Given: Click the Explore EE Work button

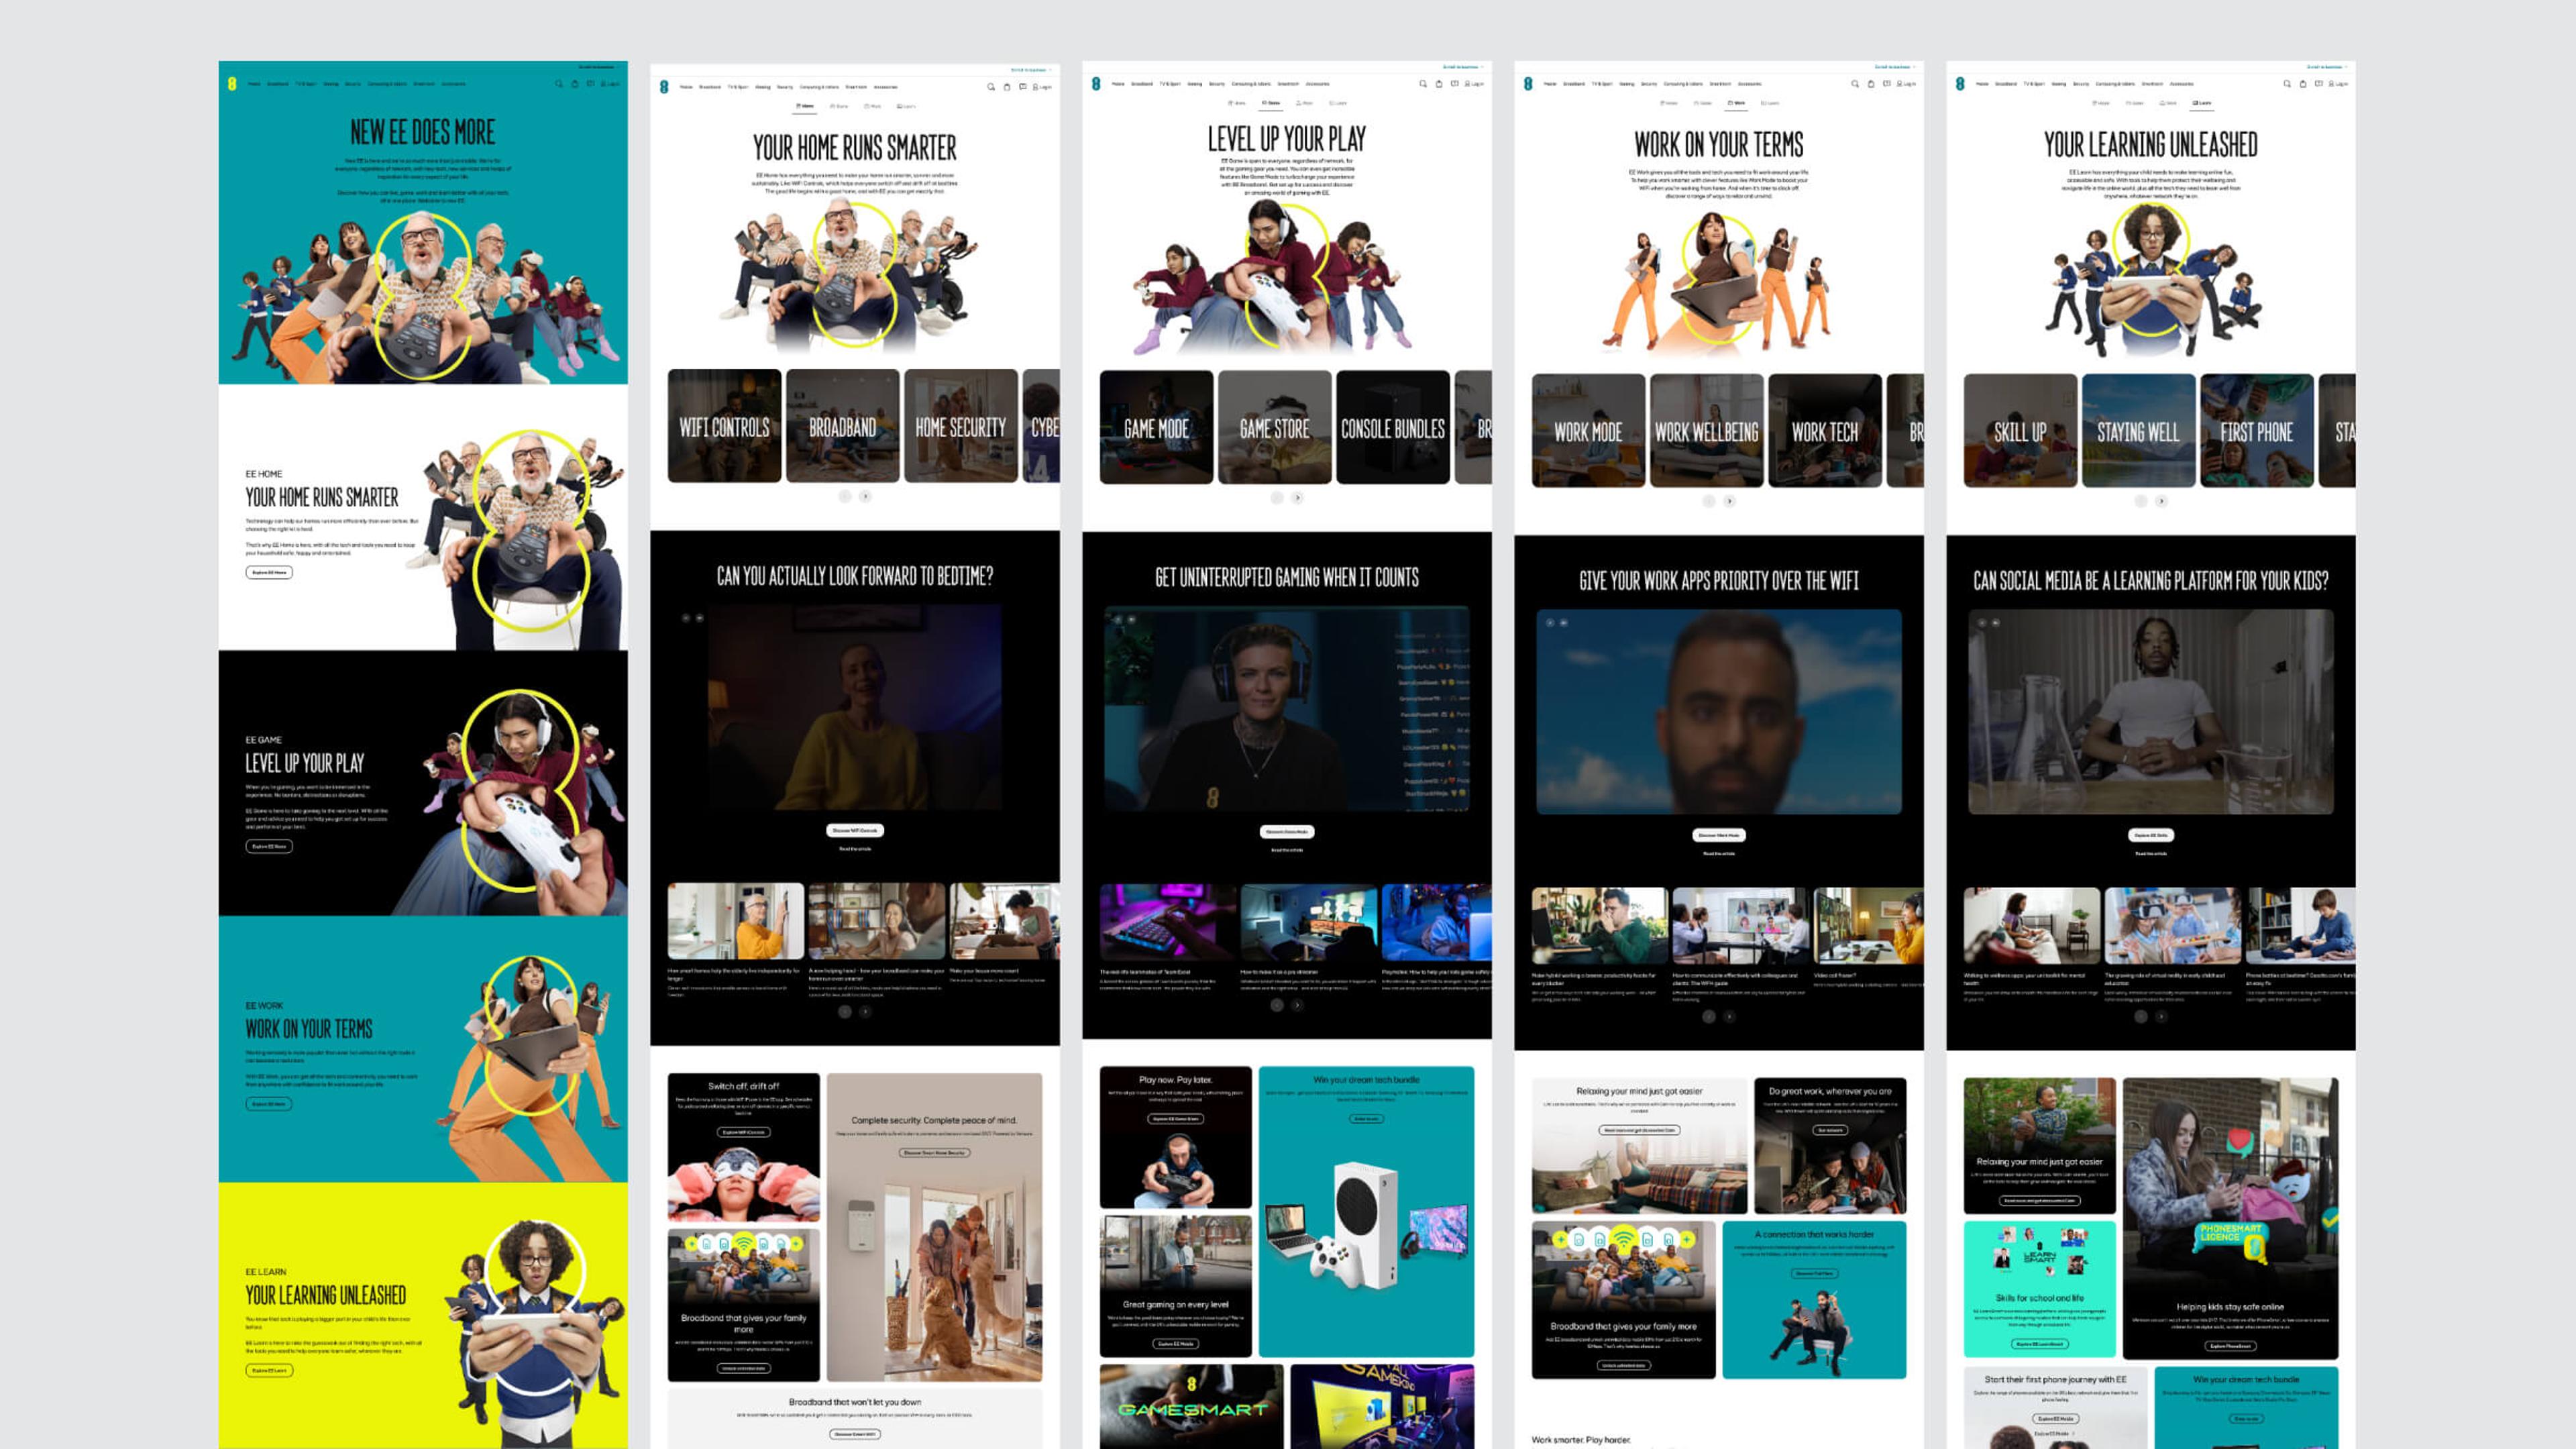Looking at the screenshot, I should (269, 1104).
